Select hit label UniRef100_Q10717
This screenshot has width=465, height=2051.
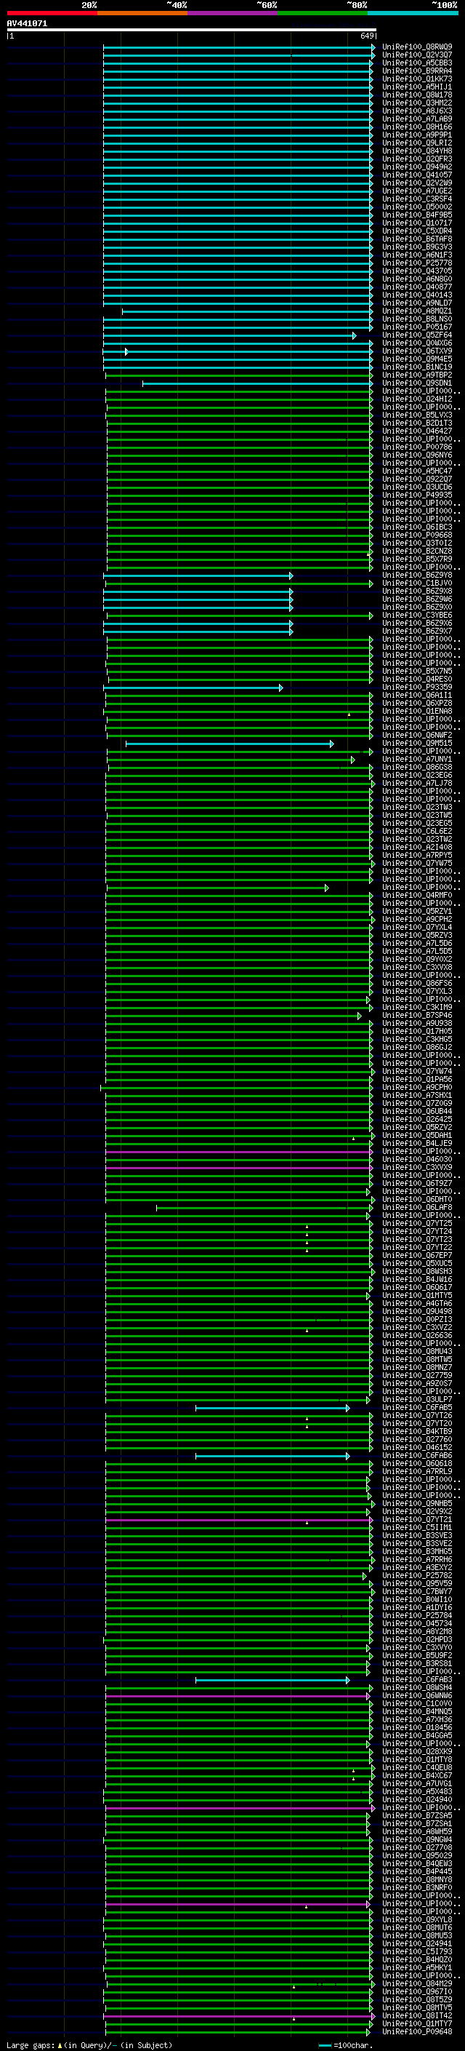pos(417,223)
